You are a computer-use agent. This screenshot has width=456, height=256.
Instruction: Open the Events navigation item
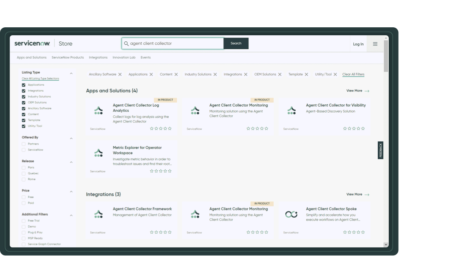pyautogui.click(x=146, y=57)
